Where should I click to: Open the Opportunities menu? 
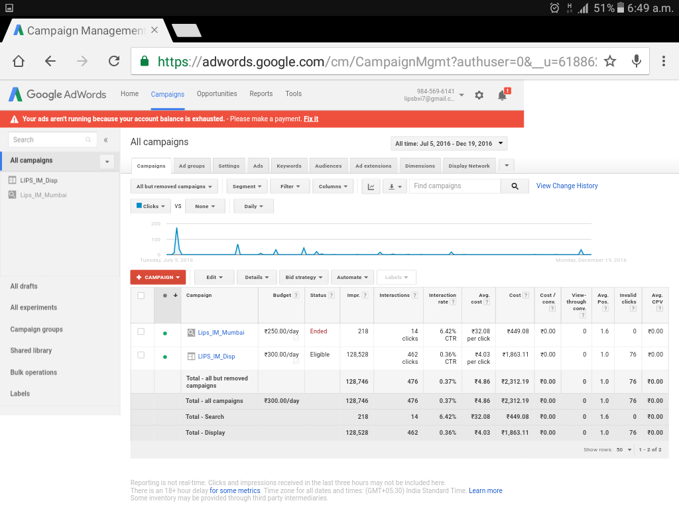coord(217,94)
